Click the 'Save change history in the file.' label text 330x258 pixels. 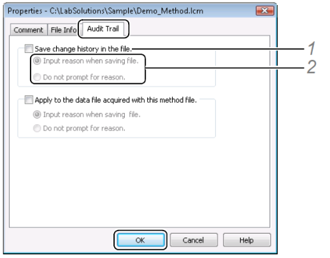point(83,49)
